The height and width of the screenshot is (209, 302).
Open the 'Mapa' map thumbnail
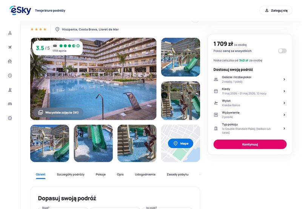(x=180, y=143)
